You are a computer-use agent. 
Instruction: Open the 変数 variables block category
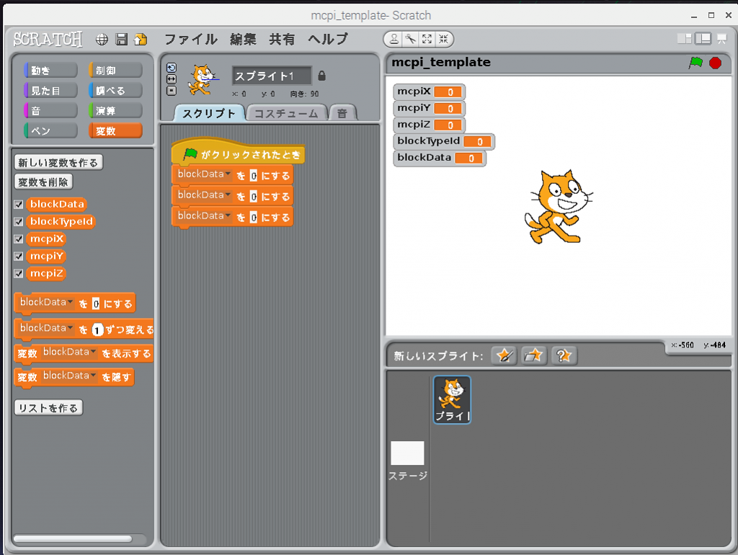click(x=115, y=131)
